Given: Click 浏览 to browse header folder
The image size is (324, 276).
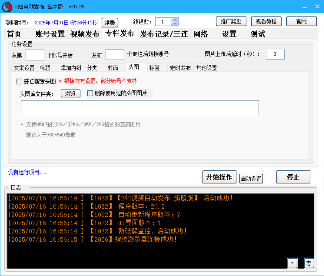Looking at the screenshot, I should coord(70,94).
